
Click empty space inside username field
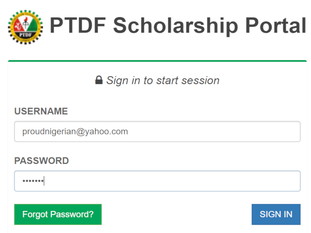pos(214,131)
